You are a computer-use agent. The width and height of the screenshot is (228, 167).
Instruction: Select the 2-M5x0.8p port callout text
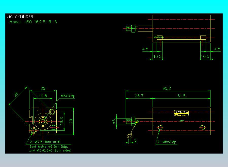(x=167, y=142)
